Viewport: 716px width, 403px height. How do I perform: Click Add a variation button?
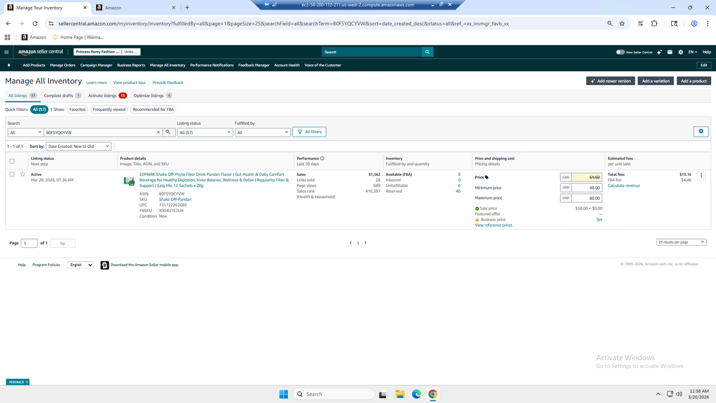tap(656, 81)
